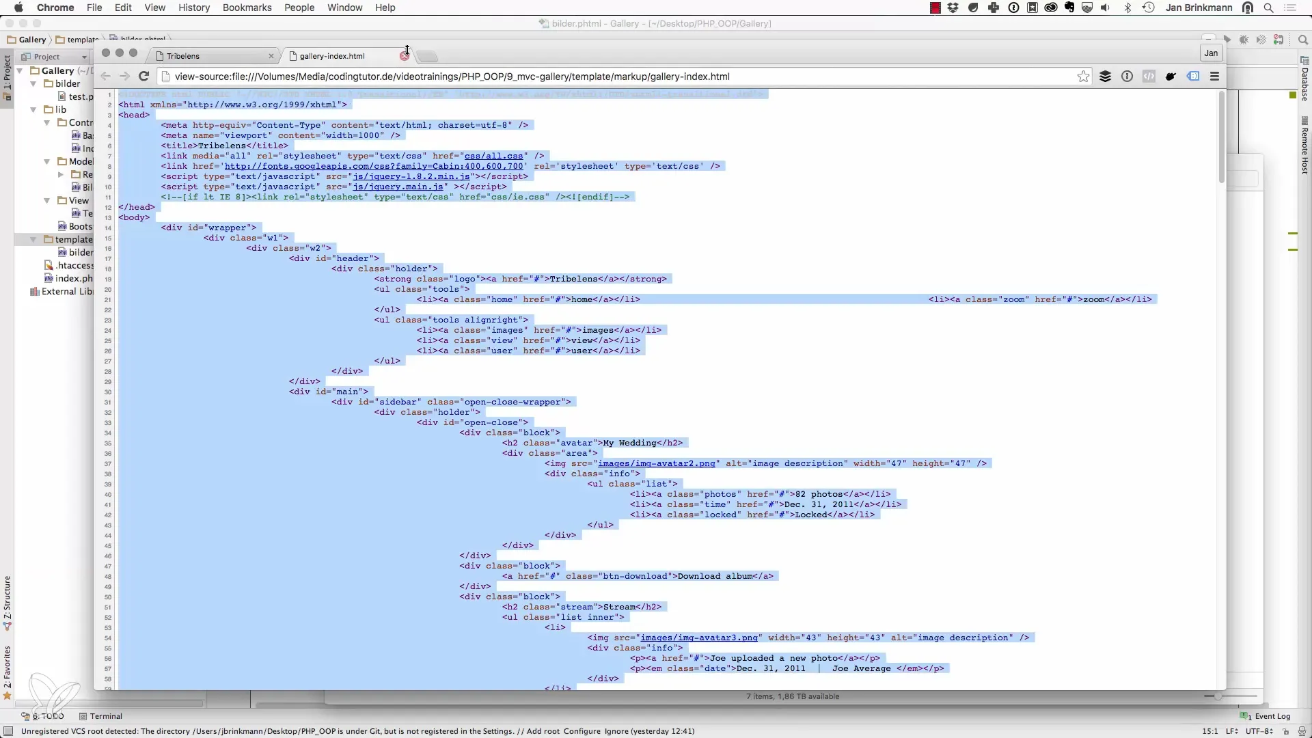Toggle PhpStorm listen for debug connections icon
The height and width of the screenshot is (738, 1312).
(1279, 40)
